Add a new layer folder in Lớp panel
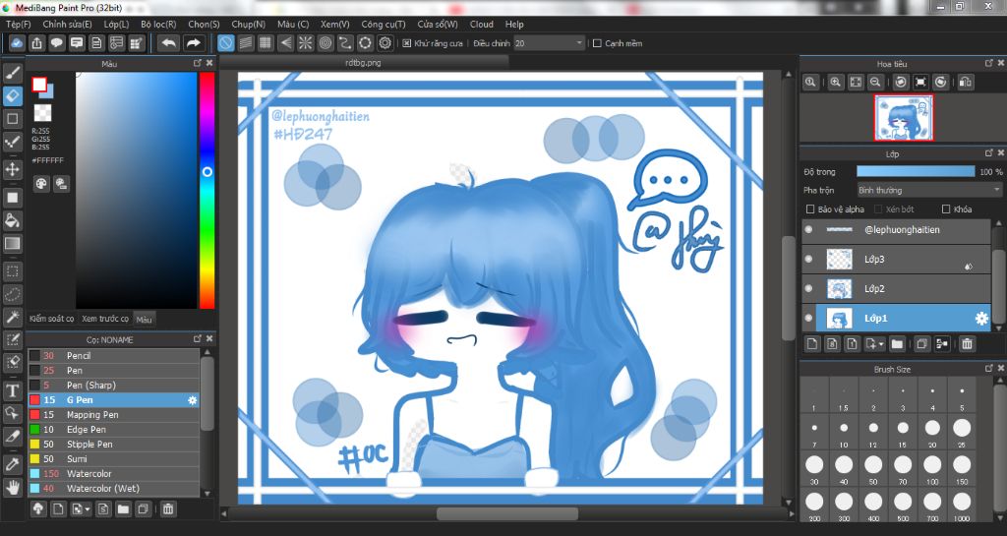This screenshot has width=1007, height=536. click(897, 344)
